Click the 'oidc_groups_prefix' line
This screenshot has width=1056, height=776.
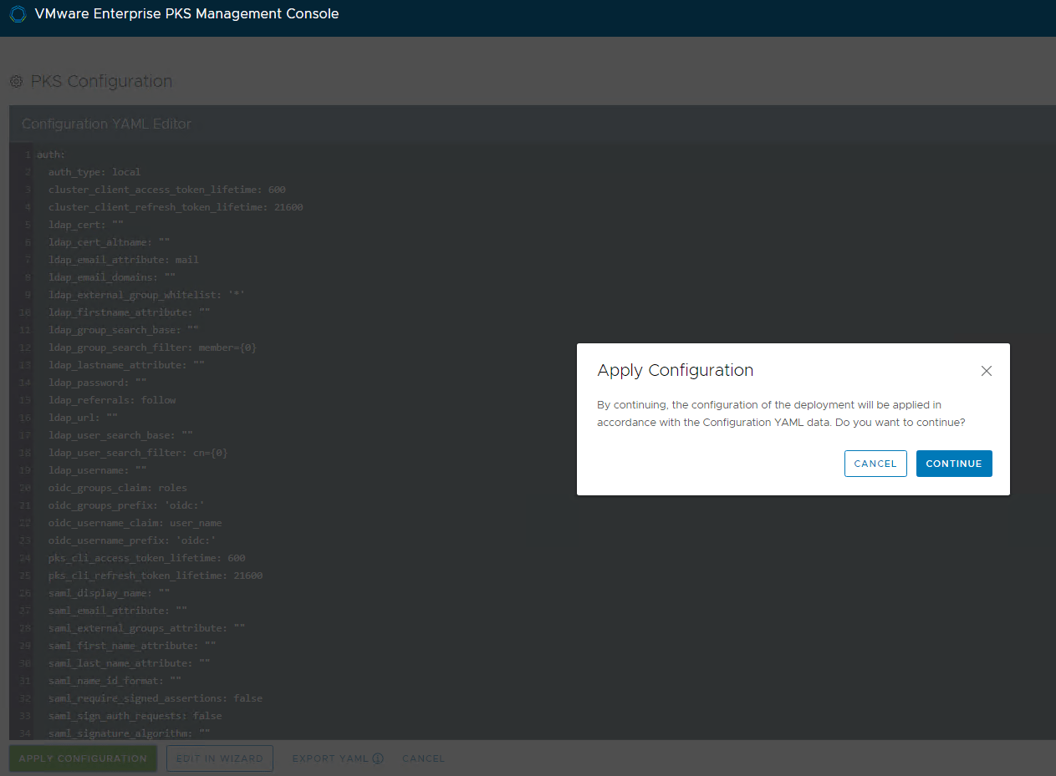pyautogui.click(x=127, y=505)
